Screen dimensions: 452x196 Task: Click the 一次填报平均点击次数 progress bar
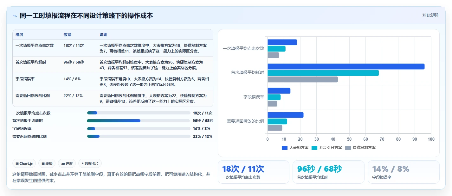coord(139,113)
